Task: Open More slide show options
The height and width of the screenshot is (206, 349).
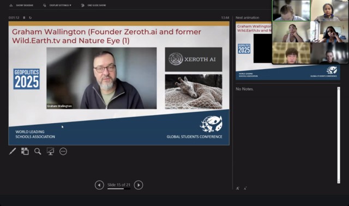Action: pyautogui.click(x=63, y=152)
